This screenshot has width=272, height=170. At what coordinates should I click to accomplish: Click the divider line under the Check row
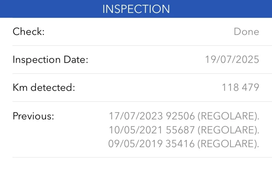point(136,45)
